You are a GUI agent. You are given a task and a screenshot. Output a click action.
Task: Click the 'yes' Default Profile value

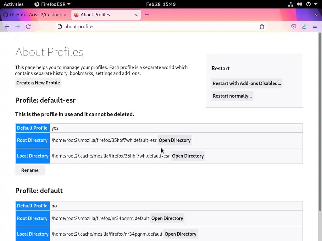pyautogui.click(x=55, y=128)
